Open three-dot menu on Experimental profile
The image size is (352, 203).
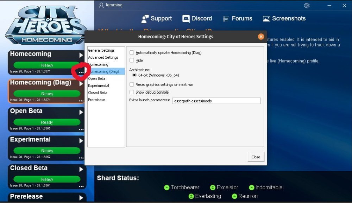(81, 158)
